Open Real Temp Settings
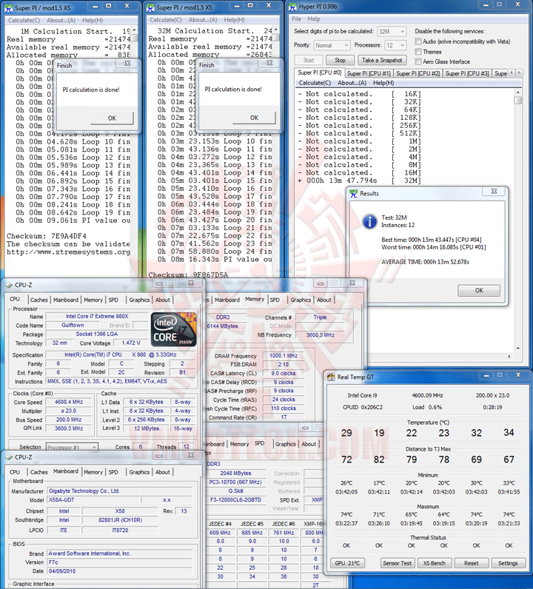The height and width of the screenshot is (589, 533). tap(508, 563)
